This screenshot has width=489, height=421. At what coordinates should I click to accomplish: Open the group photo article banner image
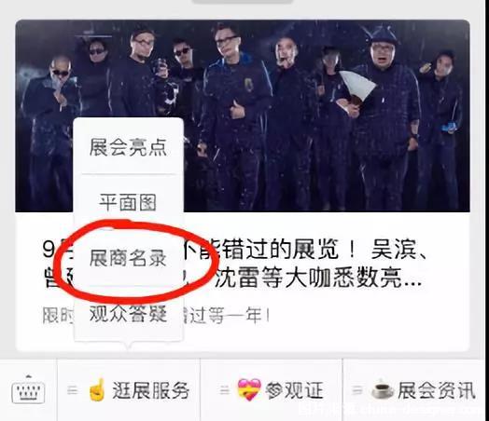coord(243,115)
